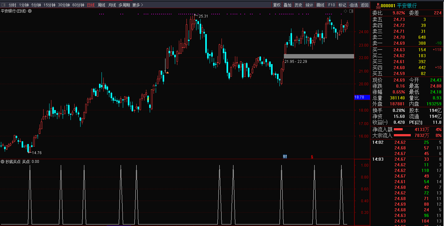
Task: Open the 统计 statistics button
Action: [x=309, y=5]
